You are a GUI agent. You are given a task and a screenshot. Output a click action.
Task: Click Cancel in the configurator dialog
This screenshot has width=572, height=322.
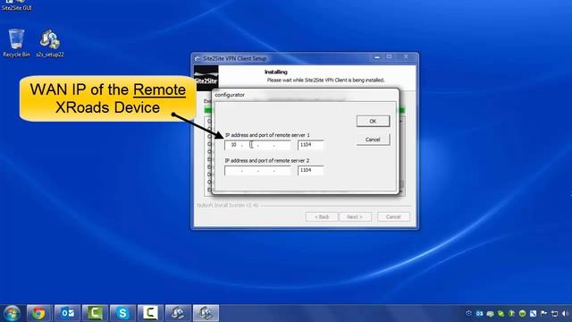click(373, 140)
